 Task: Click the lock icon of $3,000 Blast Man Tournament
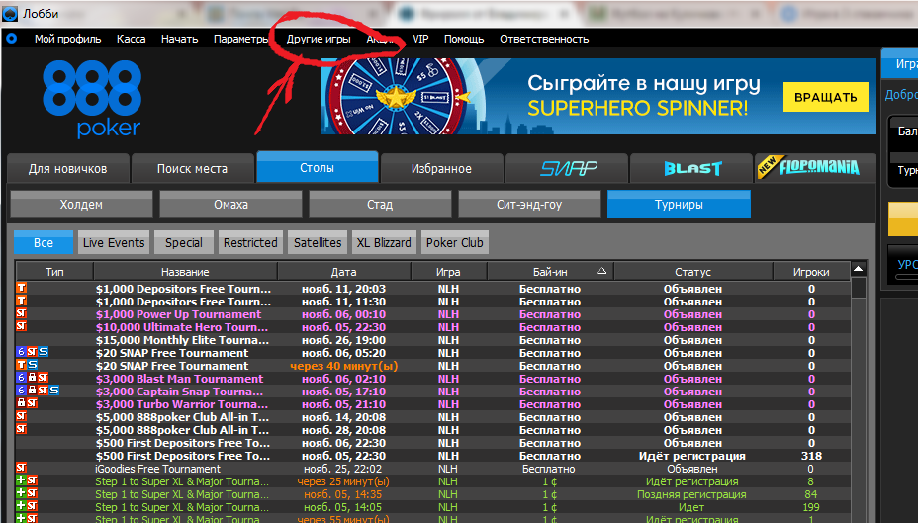click(33, 378)
